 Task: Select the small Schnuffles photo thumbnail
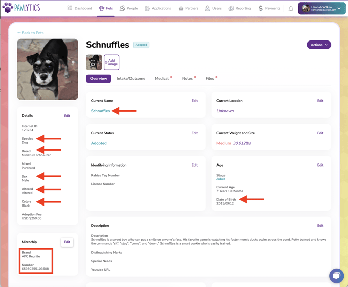pyautogui.click(x=94, y=62)
